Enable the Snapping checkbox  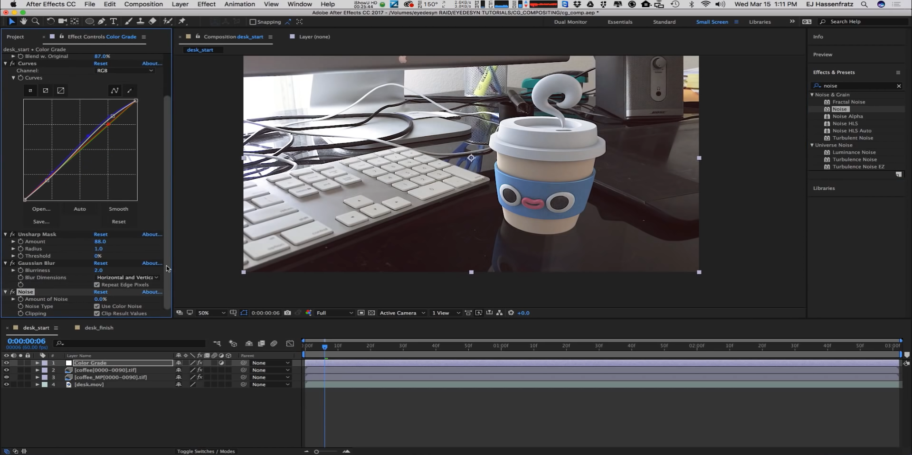click(253, 22)
